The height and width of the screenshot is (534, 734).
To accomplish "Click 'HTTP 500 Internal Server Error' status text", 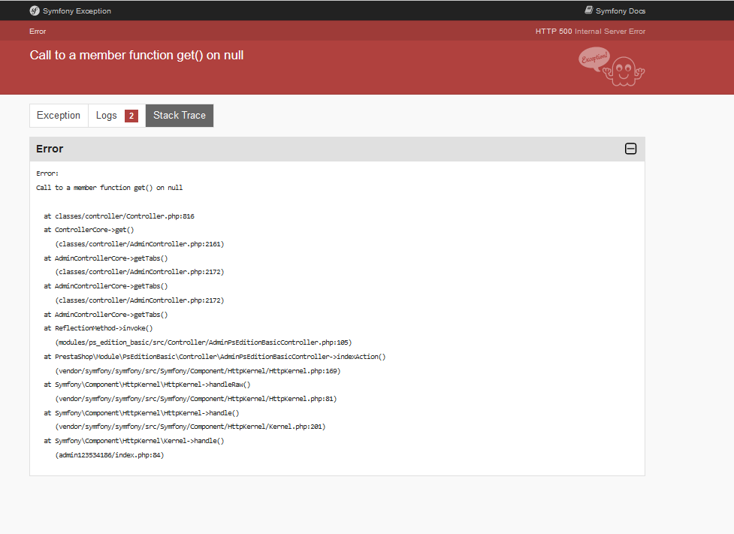I will tap(591, 32).
